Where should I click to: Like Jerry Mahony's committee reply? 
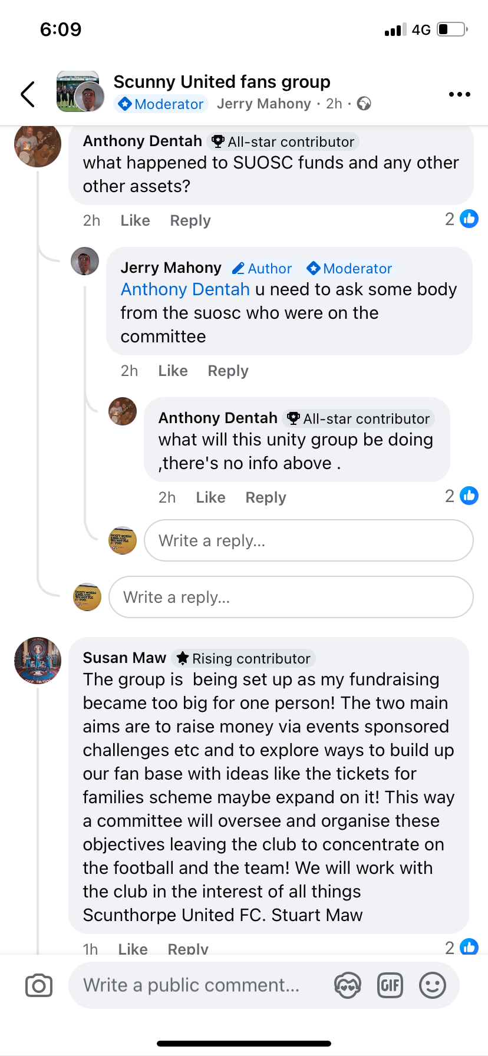click(x=173, y=371)
